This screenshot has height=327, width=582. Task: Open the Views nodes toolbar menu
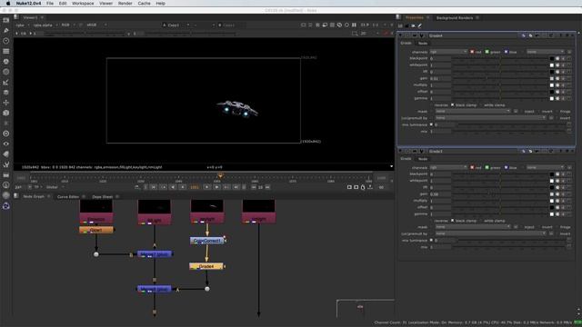(x=6, y=144)
